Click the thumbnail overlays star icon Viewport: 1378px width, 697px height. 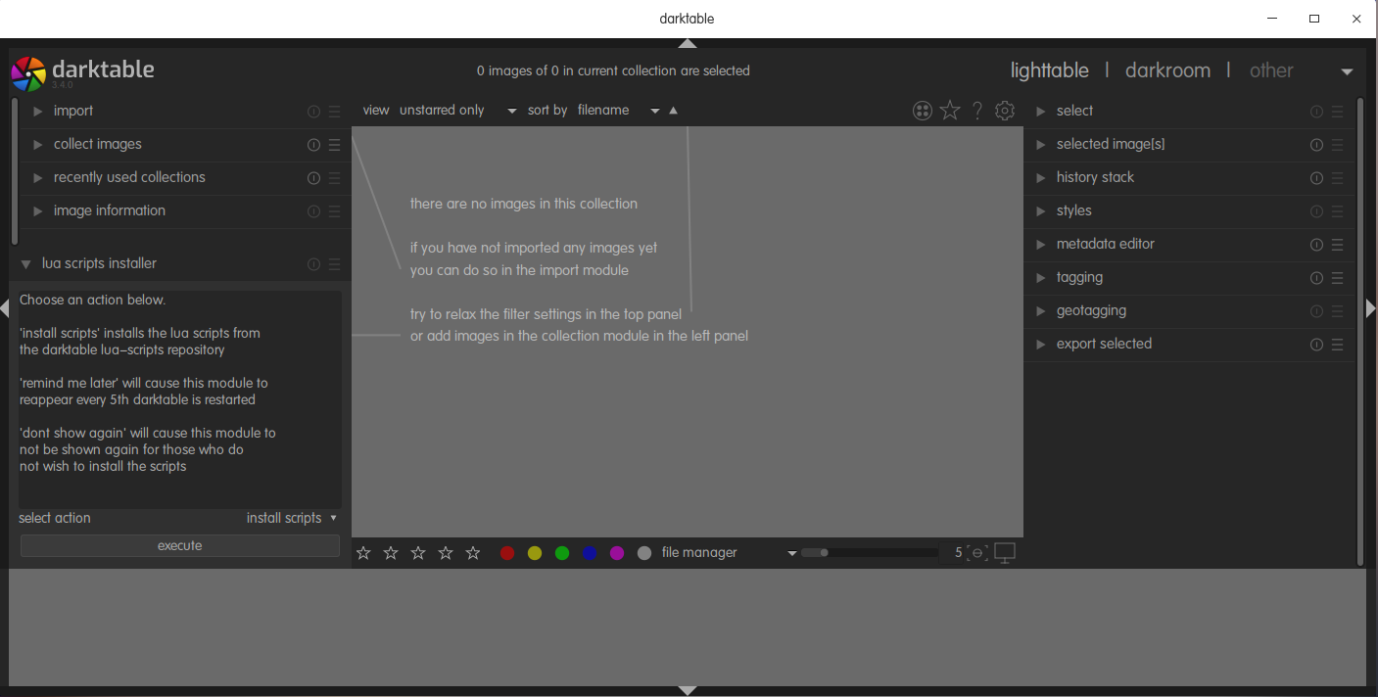click(950, 111)
